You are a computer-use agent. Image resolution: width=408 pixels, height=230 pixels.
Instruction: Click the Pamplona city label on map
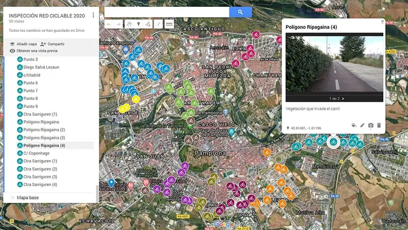(210, 153)
